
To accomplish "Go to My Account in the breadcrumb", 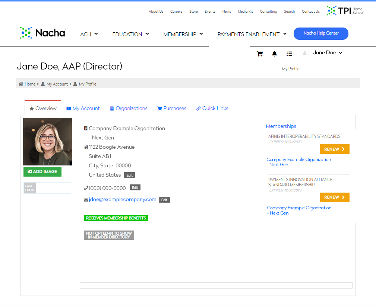I will click(x=57, y=84).
